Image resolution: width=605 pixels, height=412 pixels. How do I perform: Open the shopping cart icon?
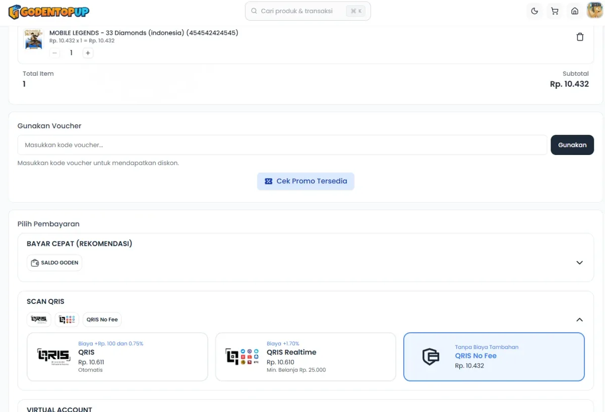pyautogui.click(x=555, y=11)
